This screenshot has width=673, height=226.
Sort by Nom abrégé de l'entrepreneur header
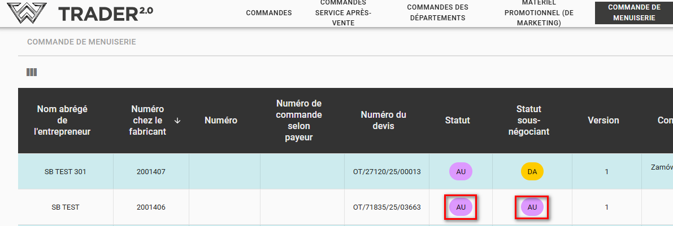tap(62, 121)
